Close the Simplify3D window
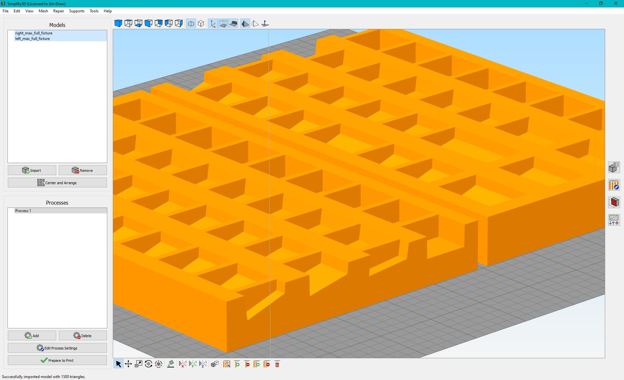624x380 pixels. 616,4
